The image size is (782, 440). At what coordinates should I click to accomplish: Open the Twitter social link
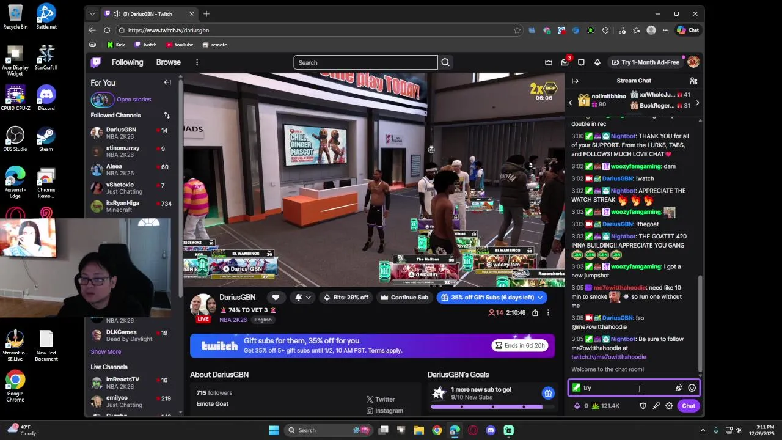[x=381, y=399]
